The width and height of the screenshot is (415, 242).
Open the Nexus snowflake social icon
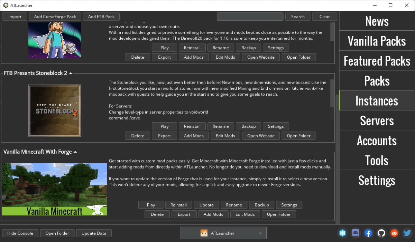click(x=342, y=233)
